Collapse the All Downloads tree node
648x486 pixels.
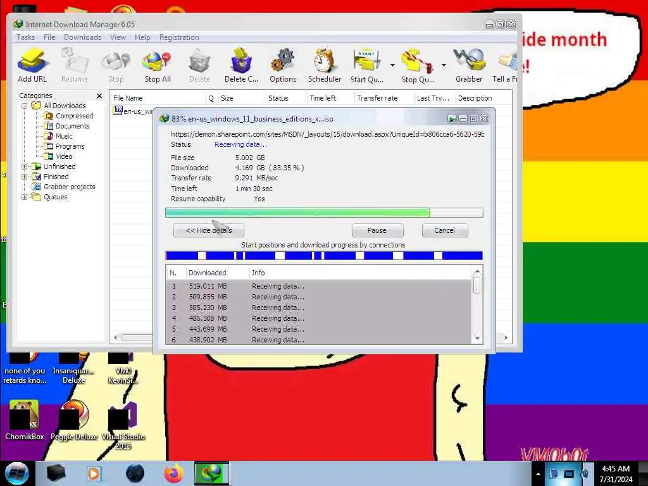coord(25,106)
